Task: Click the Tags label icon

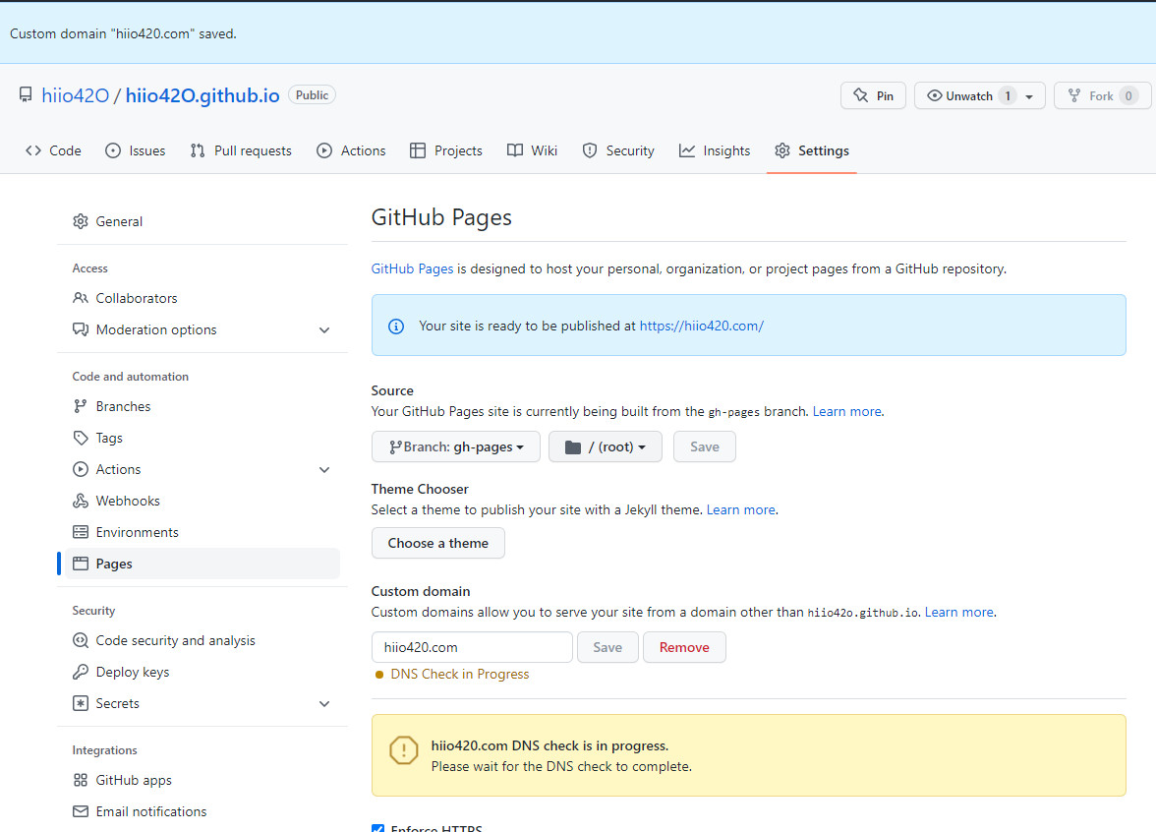Action: pos(81,439)
